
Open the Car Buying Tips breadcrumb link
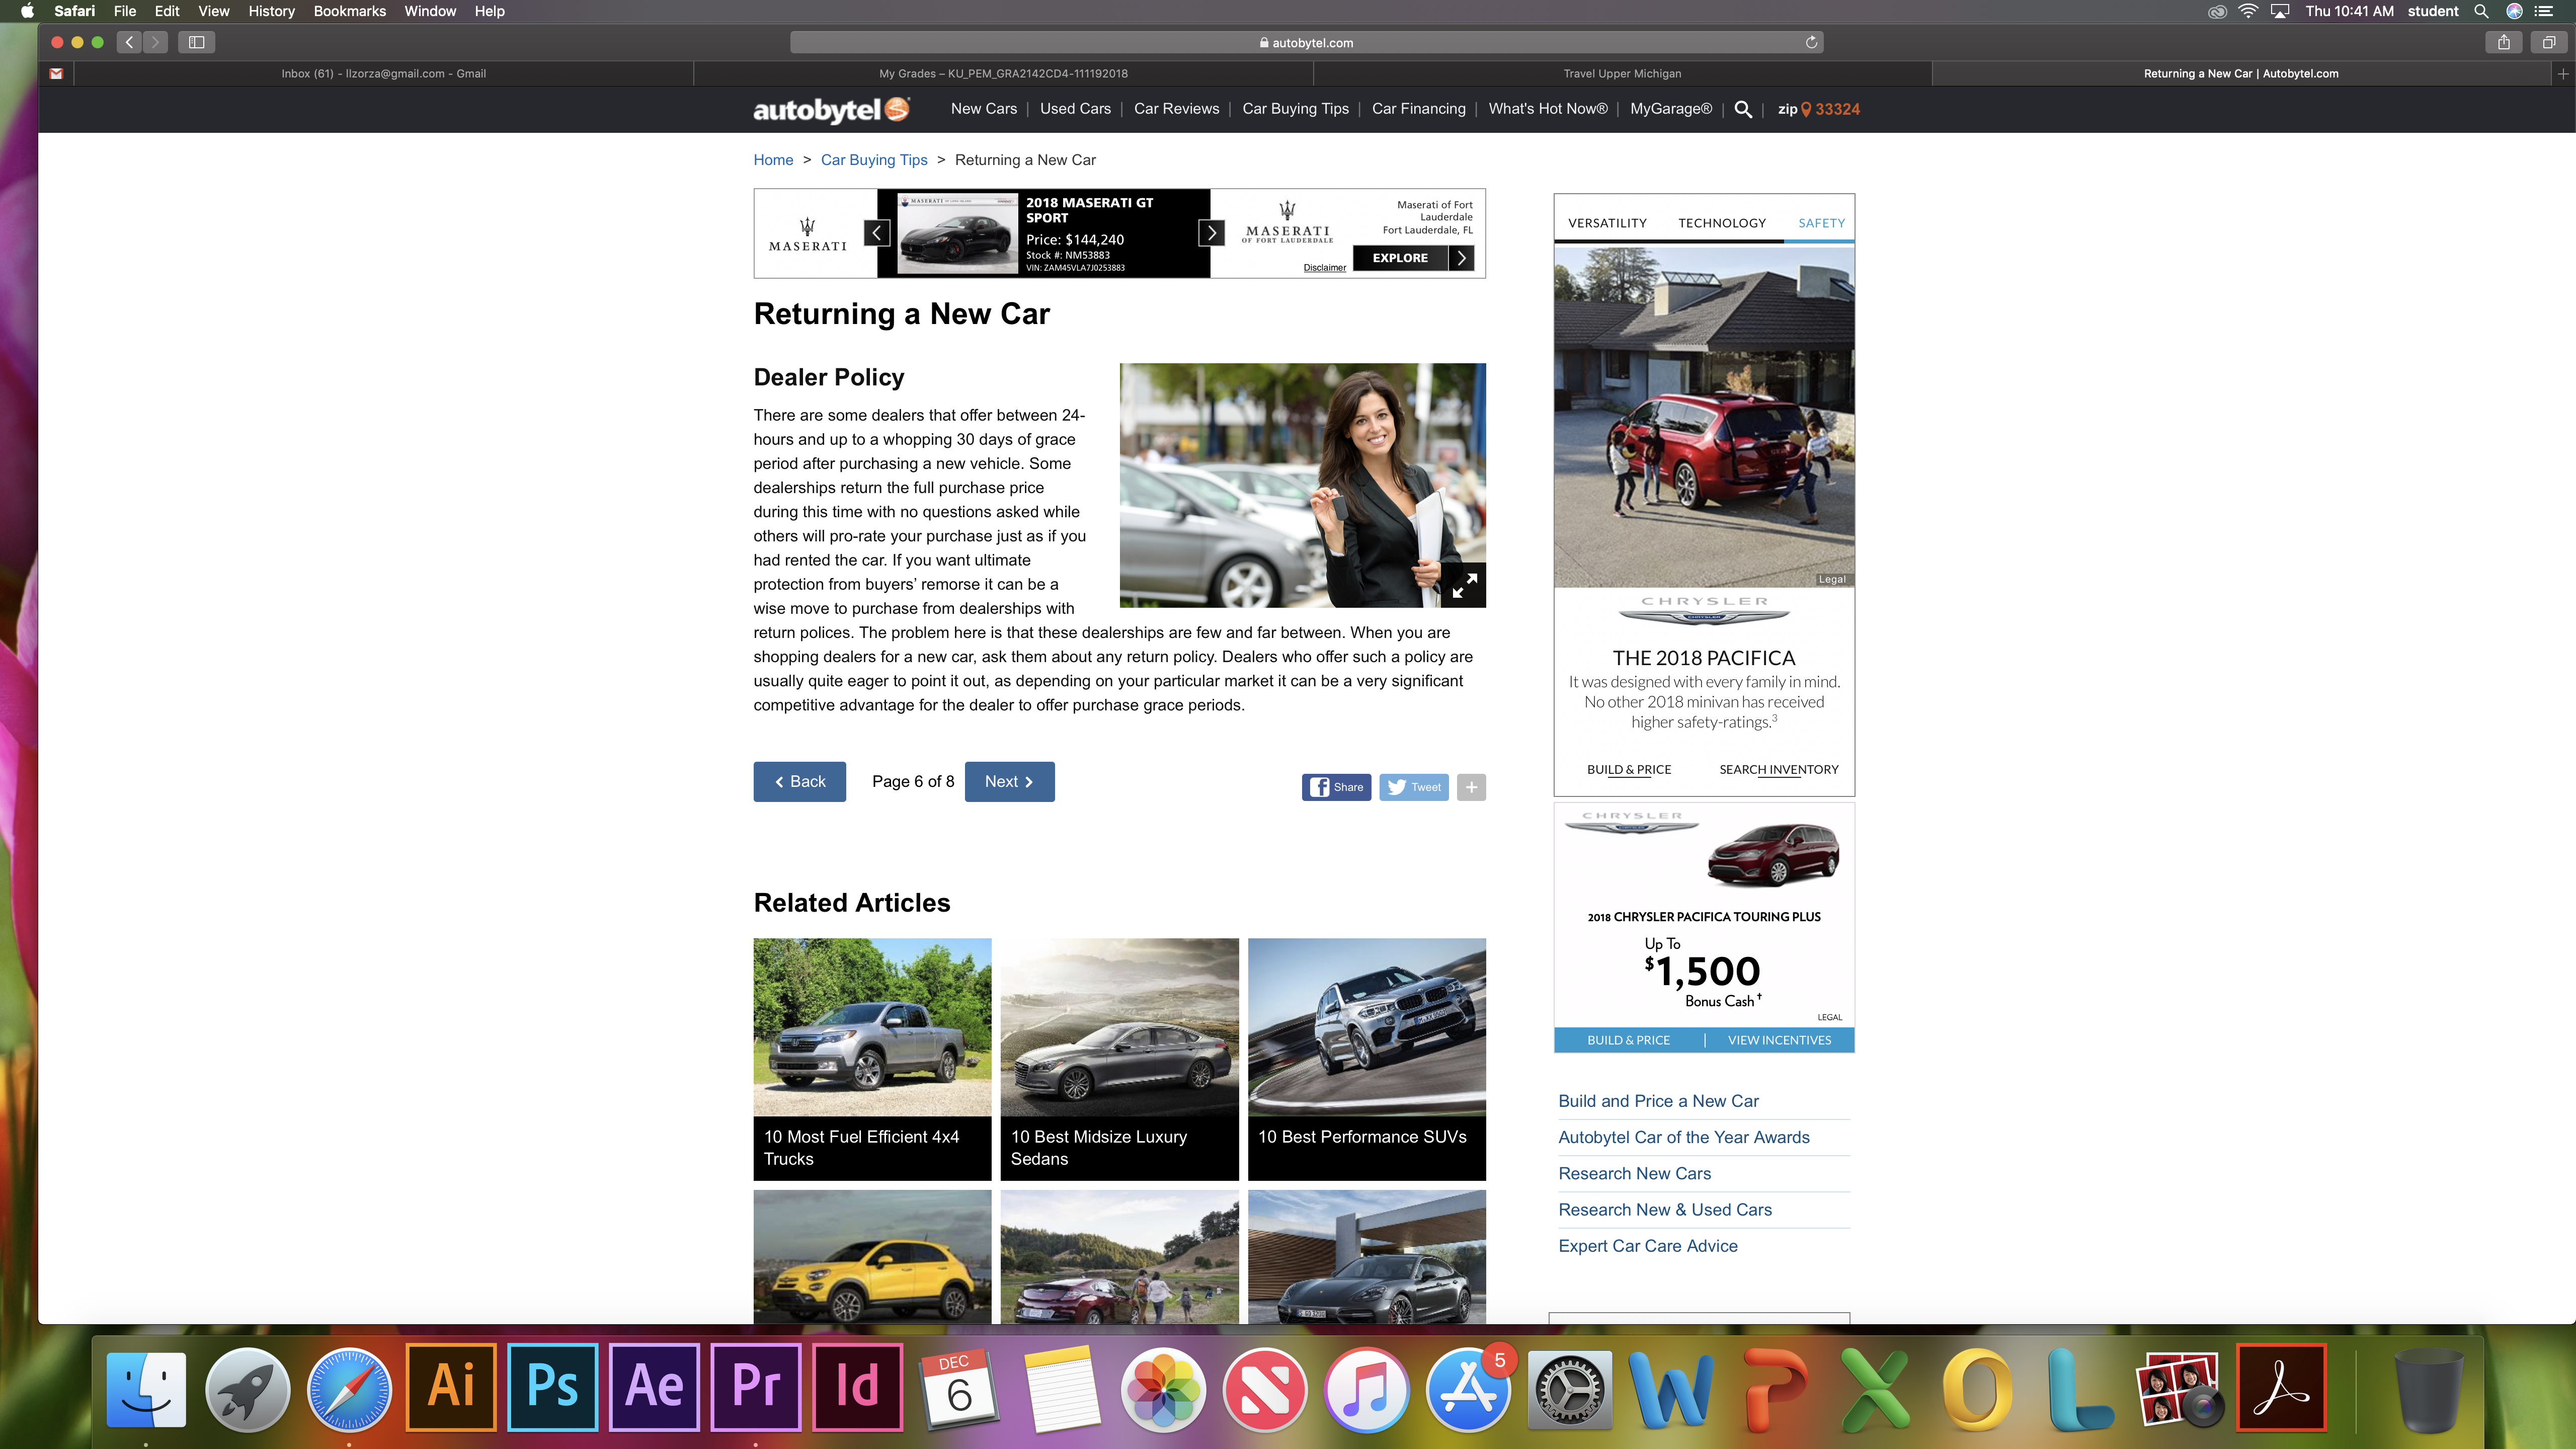[x=874, y=160]
